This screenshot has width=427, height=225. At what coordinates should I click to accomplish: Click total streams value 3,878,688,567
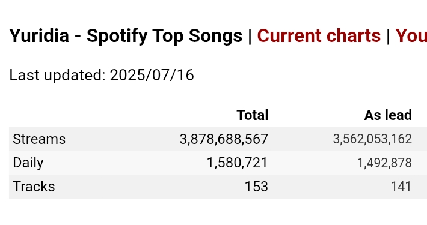224,139
